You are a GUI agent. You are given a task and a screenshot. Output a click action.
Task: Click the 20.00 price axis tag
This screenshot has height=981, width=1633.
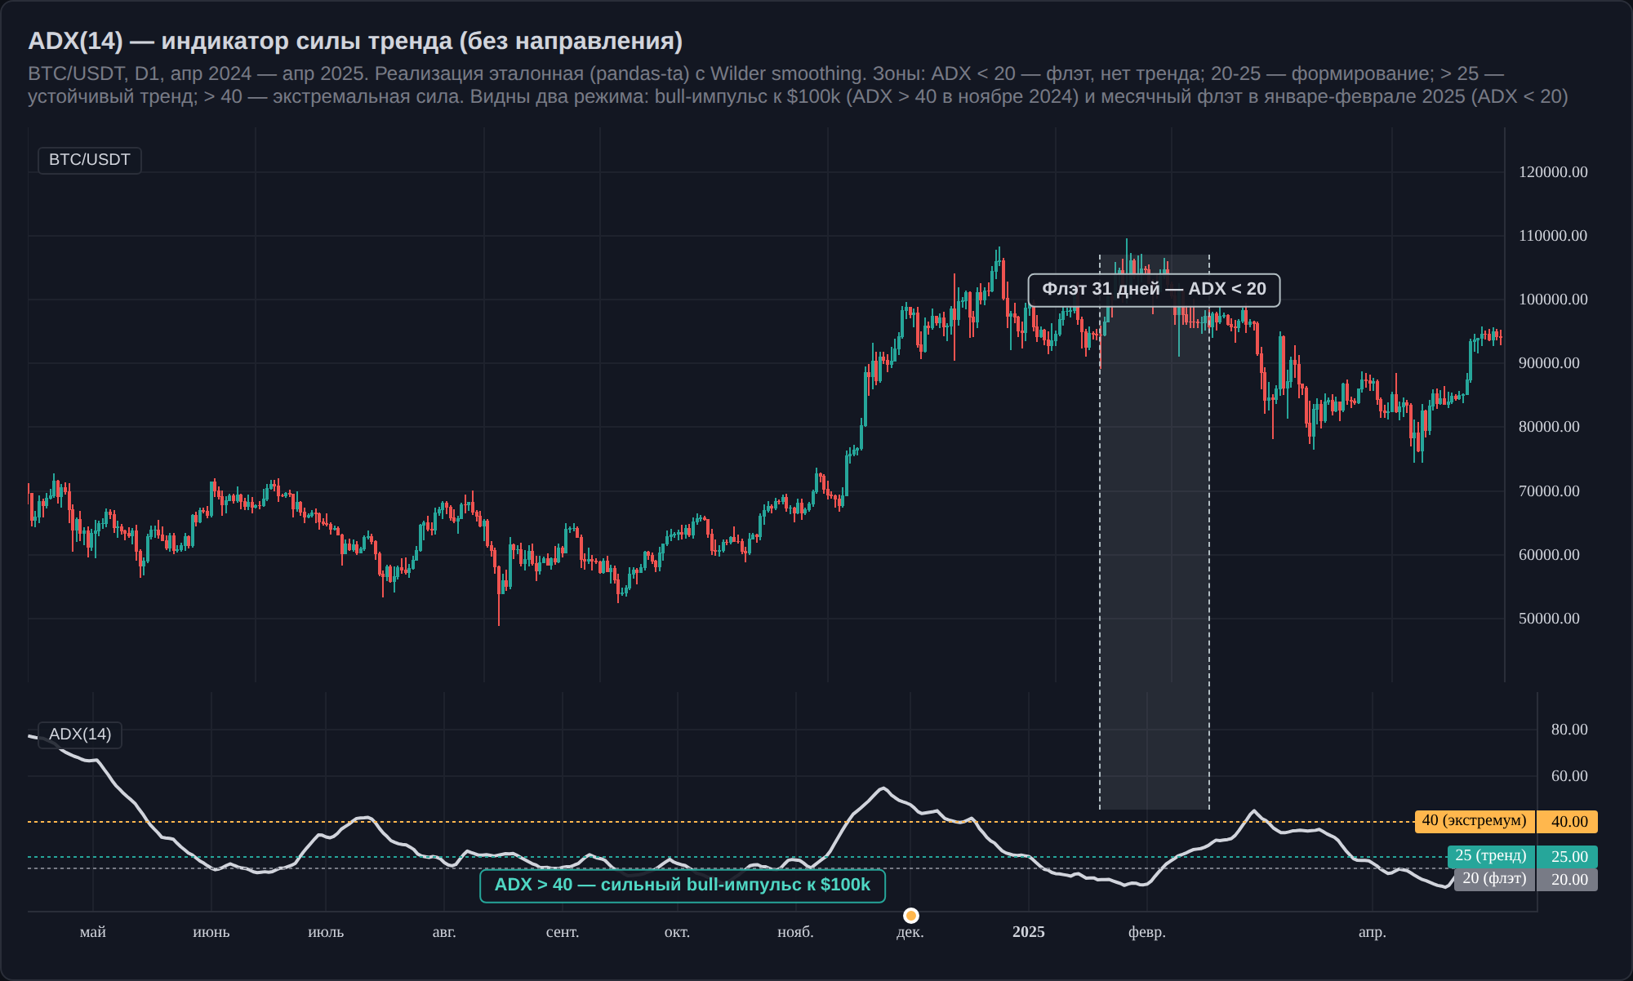[x=1568, y=880]
